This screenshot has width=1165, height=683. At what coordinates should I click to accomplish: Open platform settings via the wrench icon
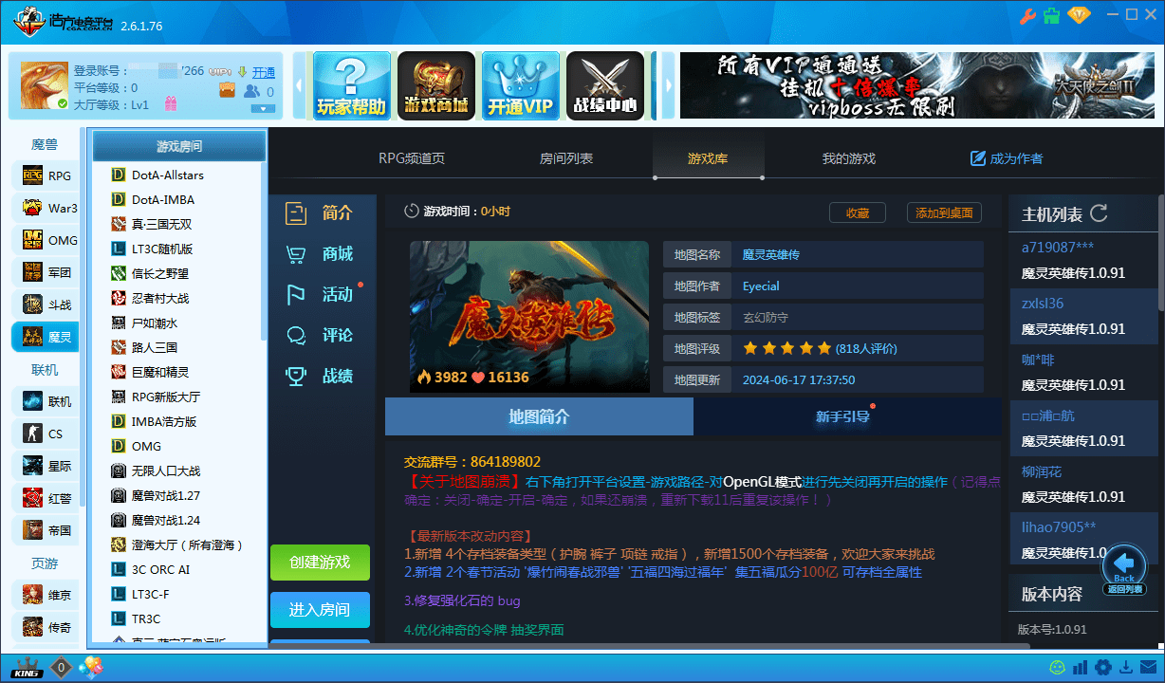point(1027,16)
